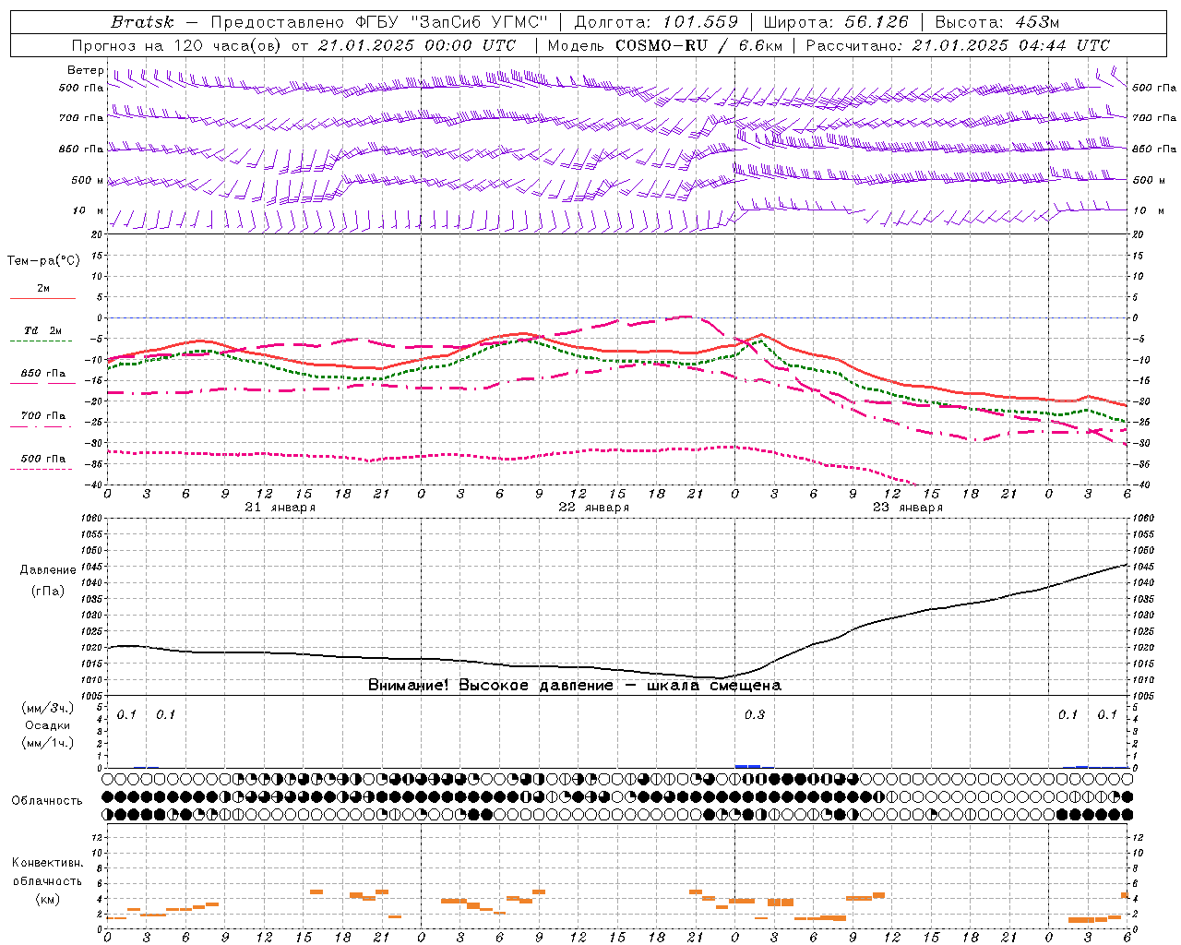Screen dimensions: 1181x945
Task: Click the 'Внимание! Высокое давление' warning text
Action: 490,686
